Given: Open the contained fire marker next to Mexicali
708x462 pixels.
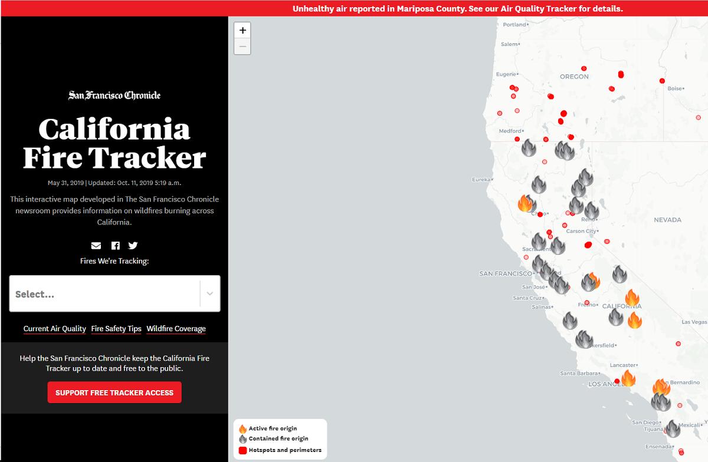Looking at the screenshot, I should pos(673,428).
